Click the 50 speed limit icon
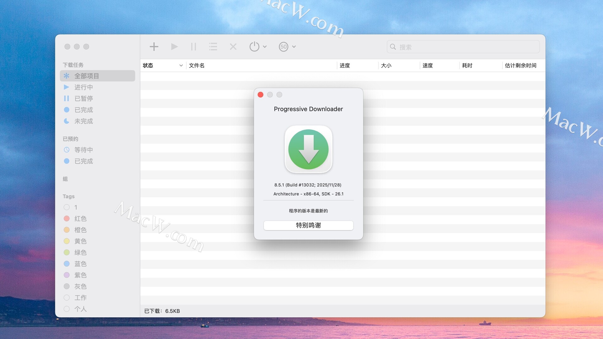Image resolution: width=603 pixels, height=339 pixels. [284, 47]
